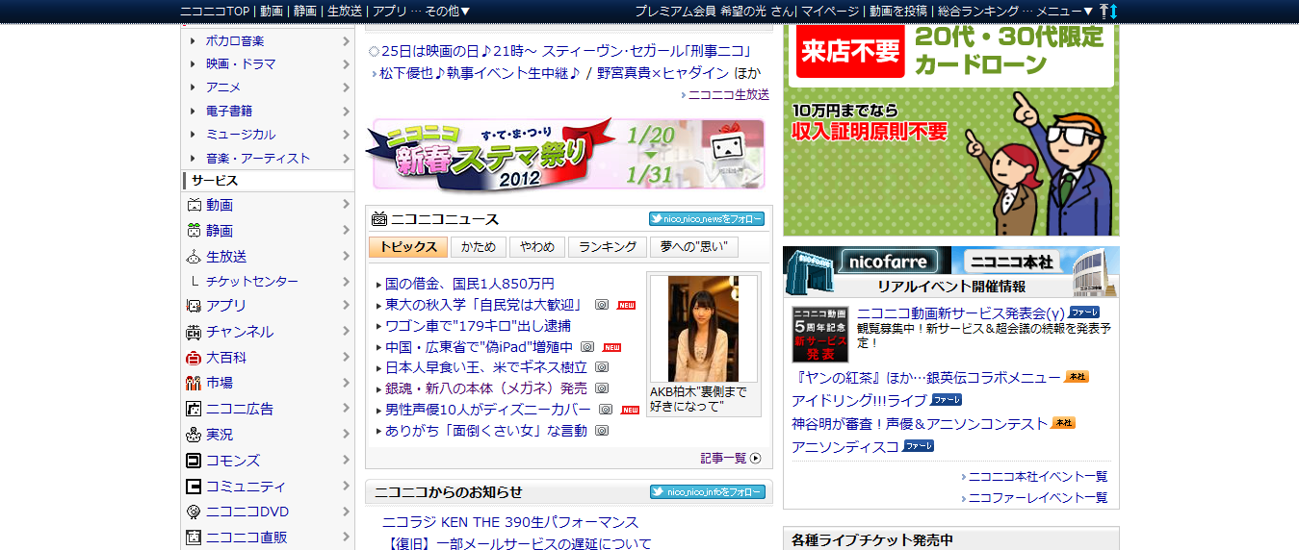Click the blue up-down arrows icon in header
Viewport: 1299px width, 550px height.
pyautogui.click(x=1114, y=11)
